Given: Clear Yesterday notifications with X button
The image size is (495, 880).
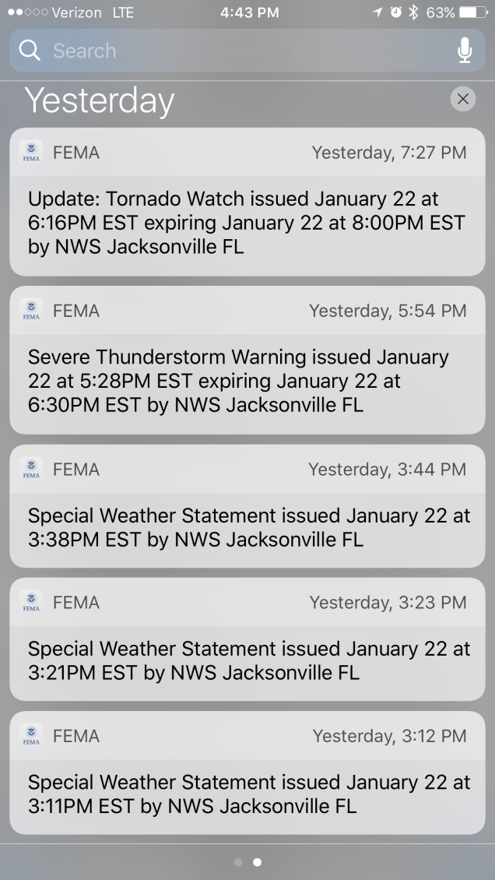Looking at the screenshot, I should [462, 99].
